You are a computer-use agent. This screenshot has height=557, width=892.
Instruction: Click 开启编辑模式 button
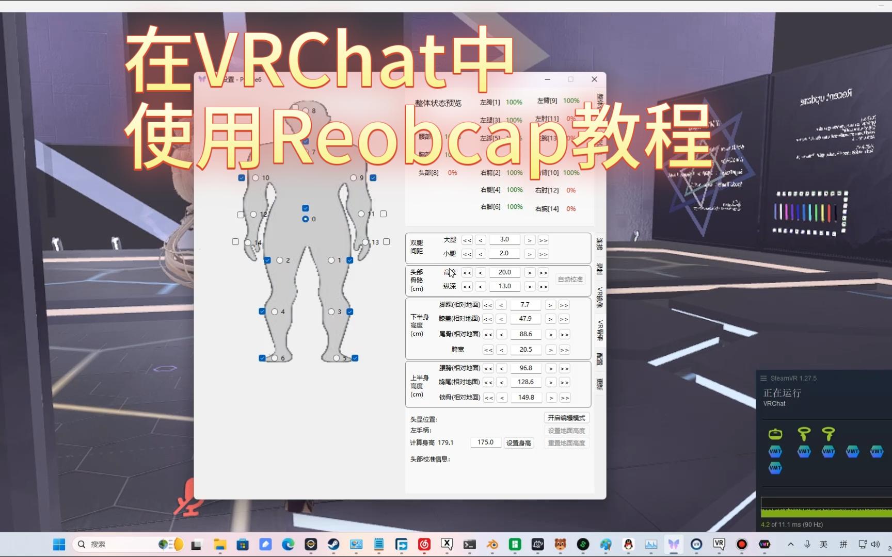pyautogui.click(x=566, y=418)
